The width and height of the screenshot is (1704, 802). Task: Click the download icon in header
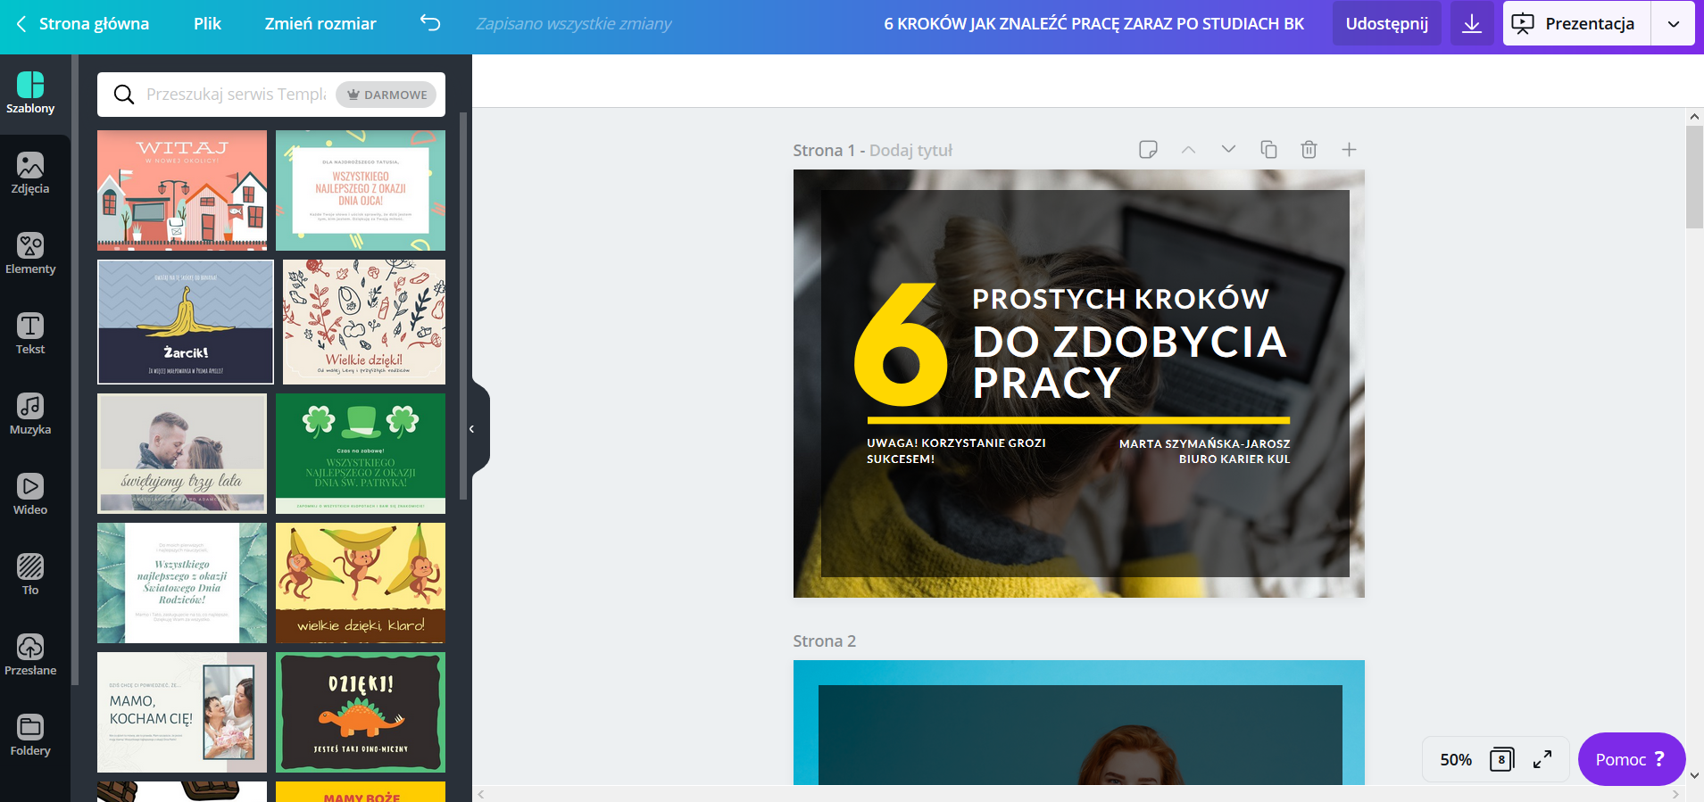click(1472, 23)
